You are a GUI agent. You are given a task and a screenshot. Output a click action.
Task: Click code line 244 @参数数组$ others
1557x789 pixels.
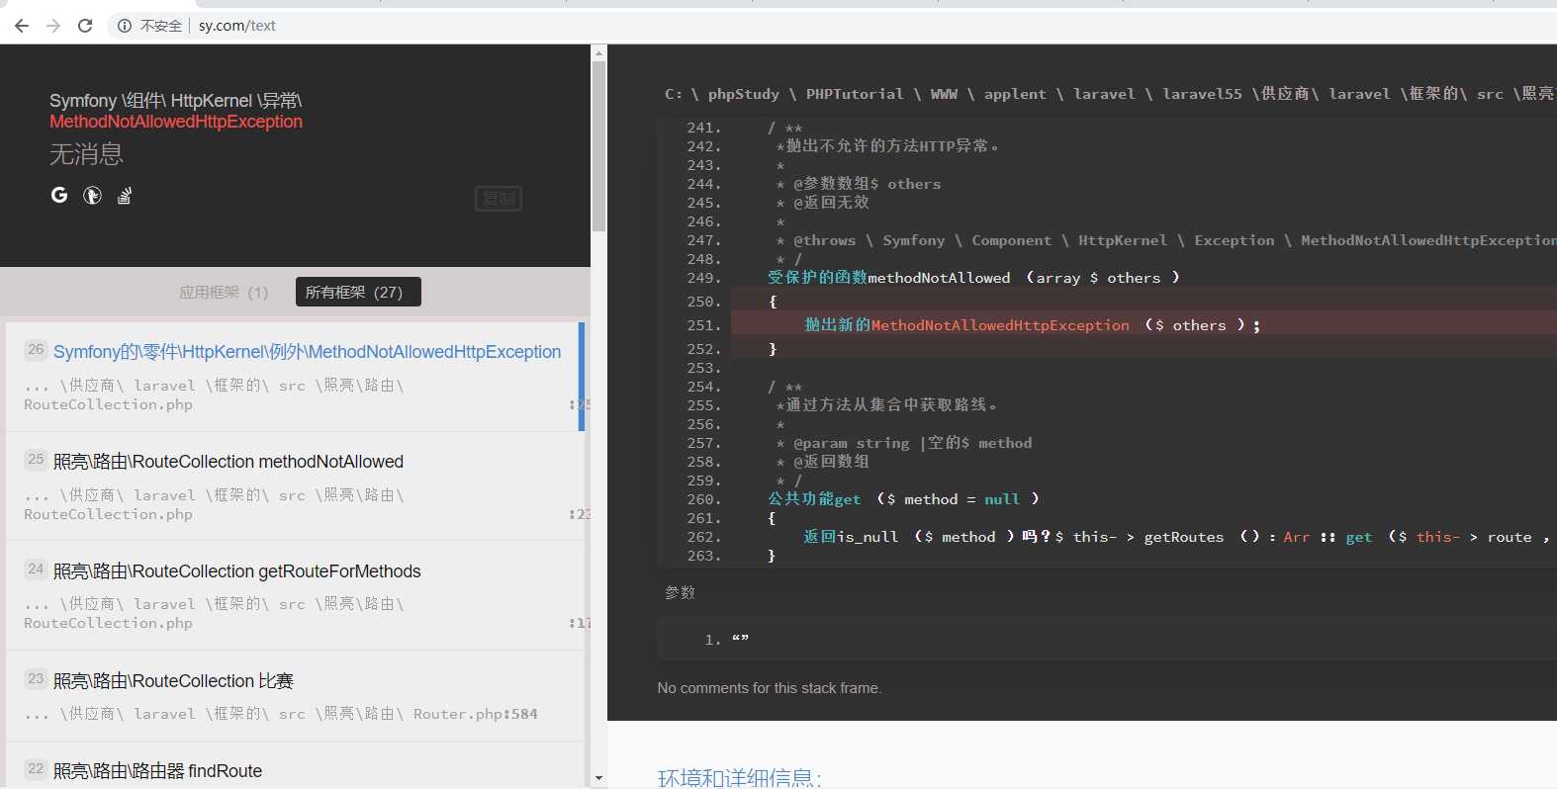click(x=859, y=184)
